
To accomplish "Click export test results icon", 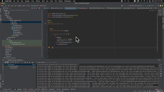I will coord(30,62).
